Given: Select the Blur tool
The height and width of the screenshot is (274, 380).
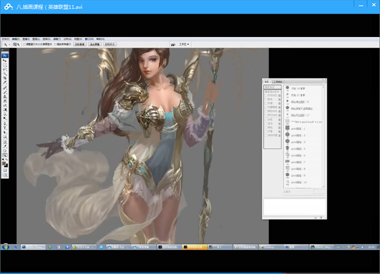Looking at the screenshot, I should 5,114.
